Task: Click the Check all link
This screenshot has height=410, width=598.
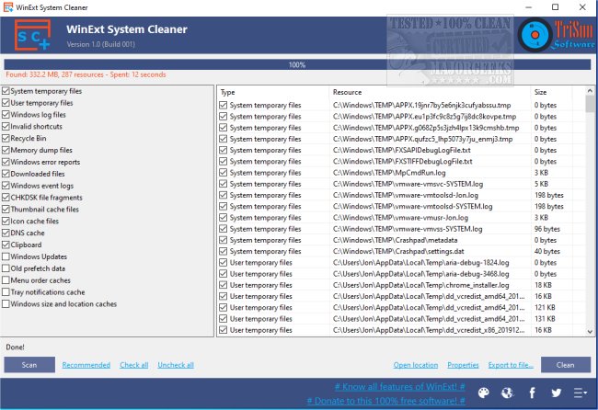Action: 134,365
